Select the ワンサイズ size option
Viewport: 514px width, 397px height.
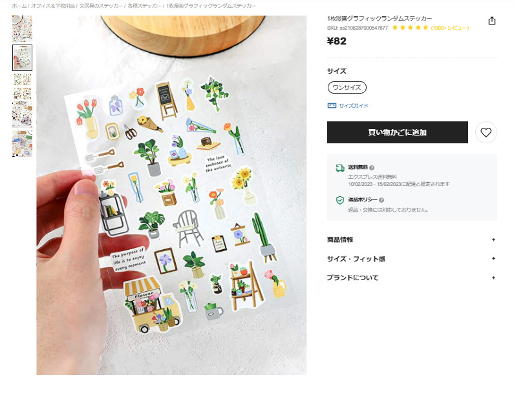pos(347,87)
